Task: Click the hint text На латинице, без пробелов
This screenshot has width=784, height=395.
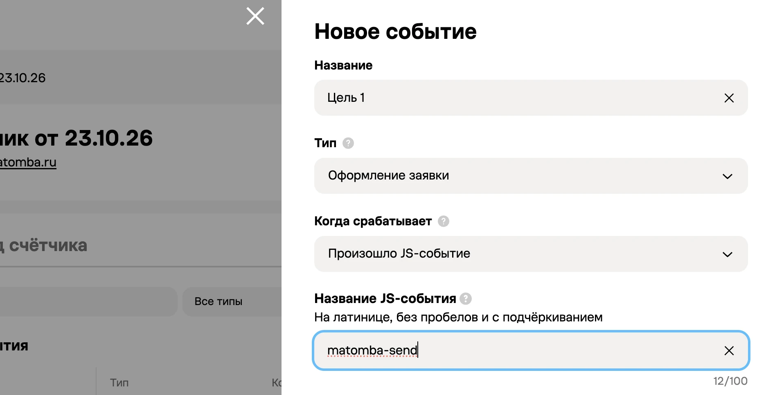Action: click(x=458, y=317)
